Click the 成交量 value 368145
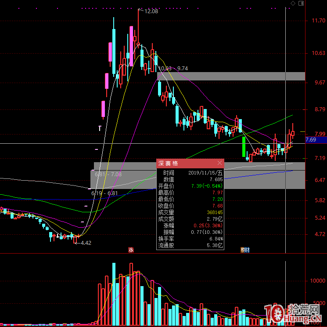 (x=215, y=212)
